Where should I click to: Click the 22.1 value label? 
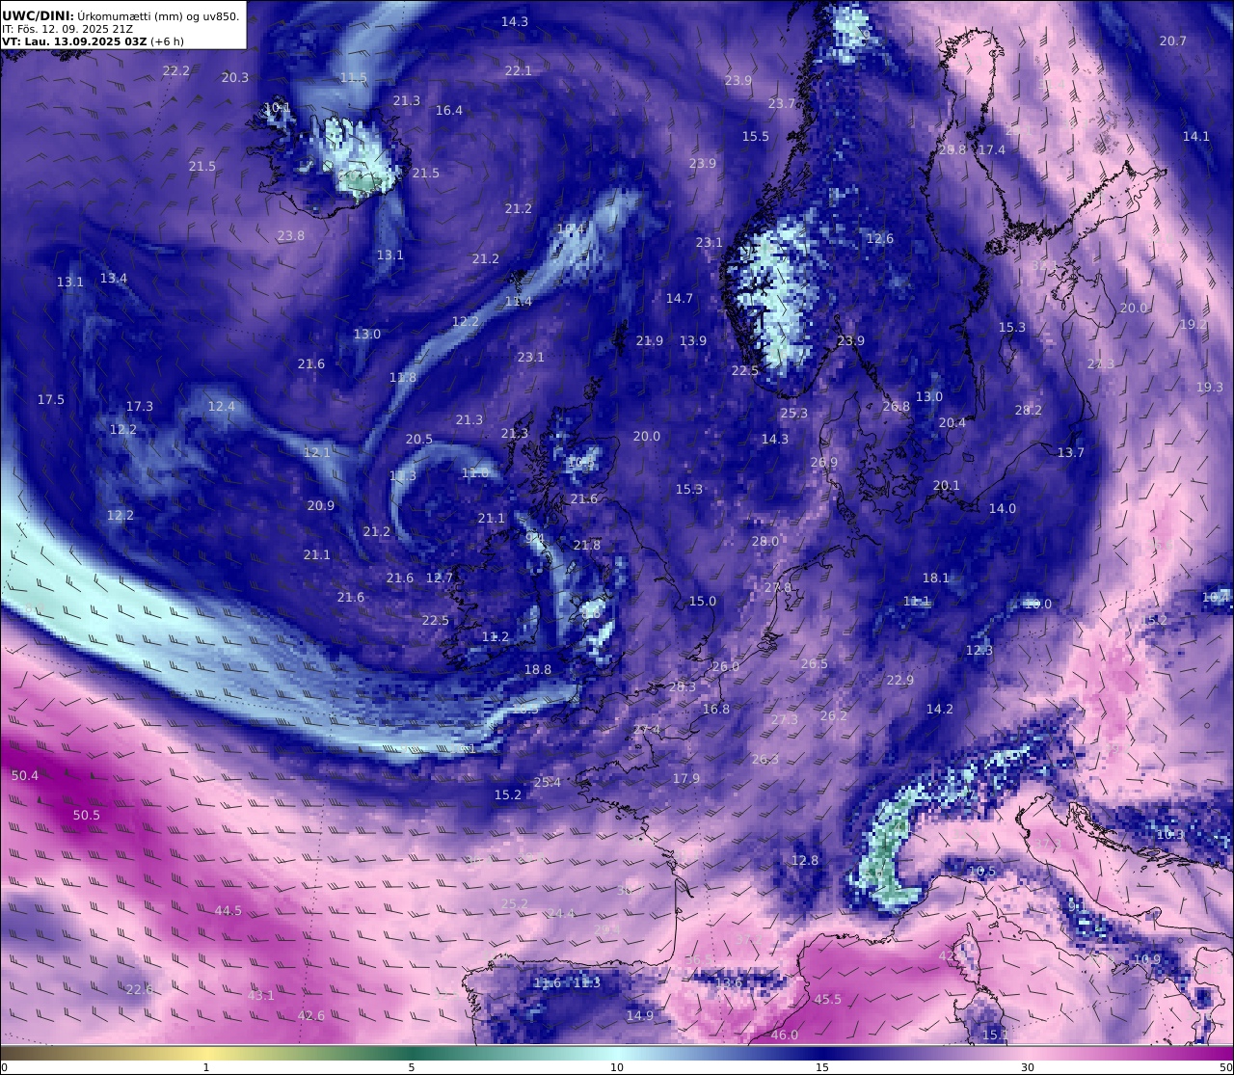click(518, 70)
